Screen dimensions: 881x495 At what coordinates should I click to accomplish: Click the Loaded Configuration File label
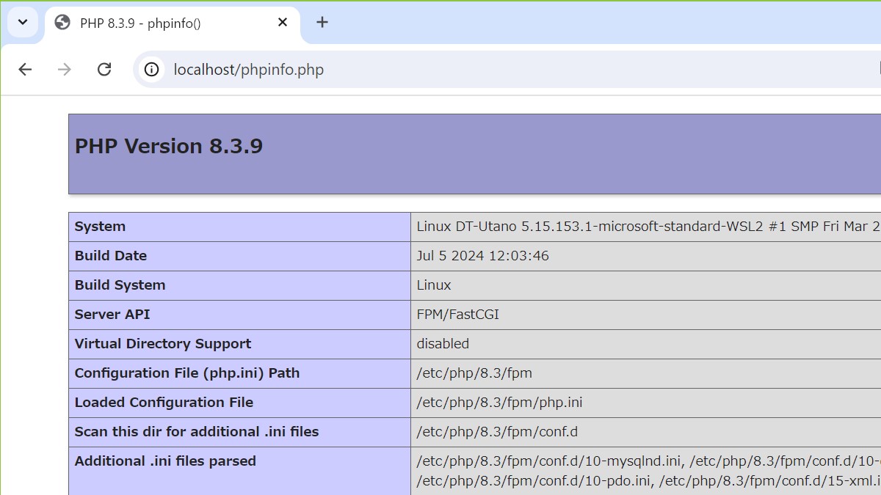pyautogui.click(x=164, y=403)
